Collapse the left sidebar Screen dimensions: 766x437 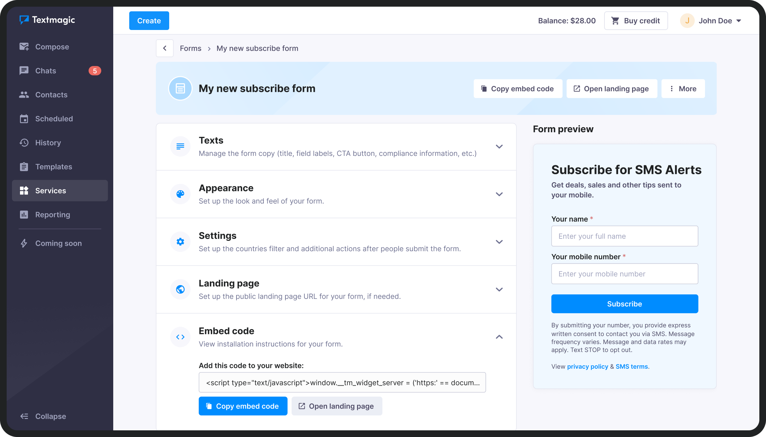[x=43, y=416]
